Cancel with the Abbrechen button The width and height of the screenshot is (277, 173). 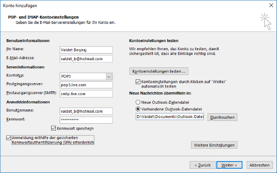point(259,165)
